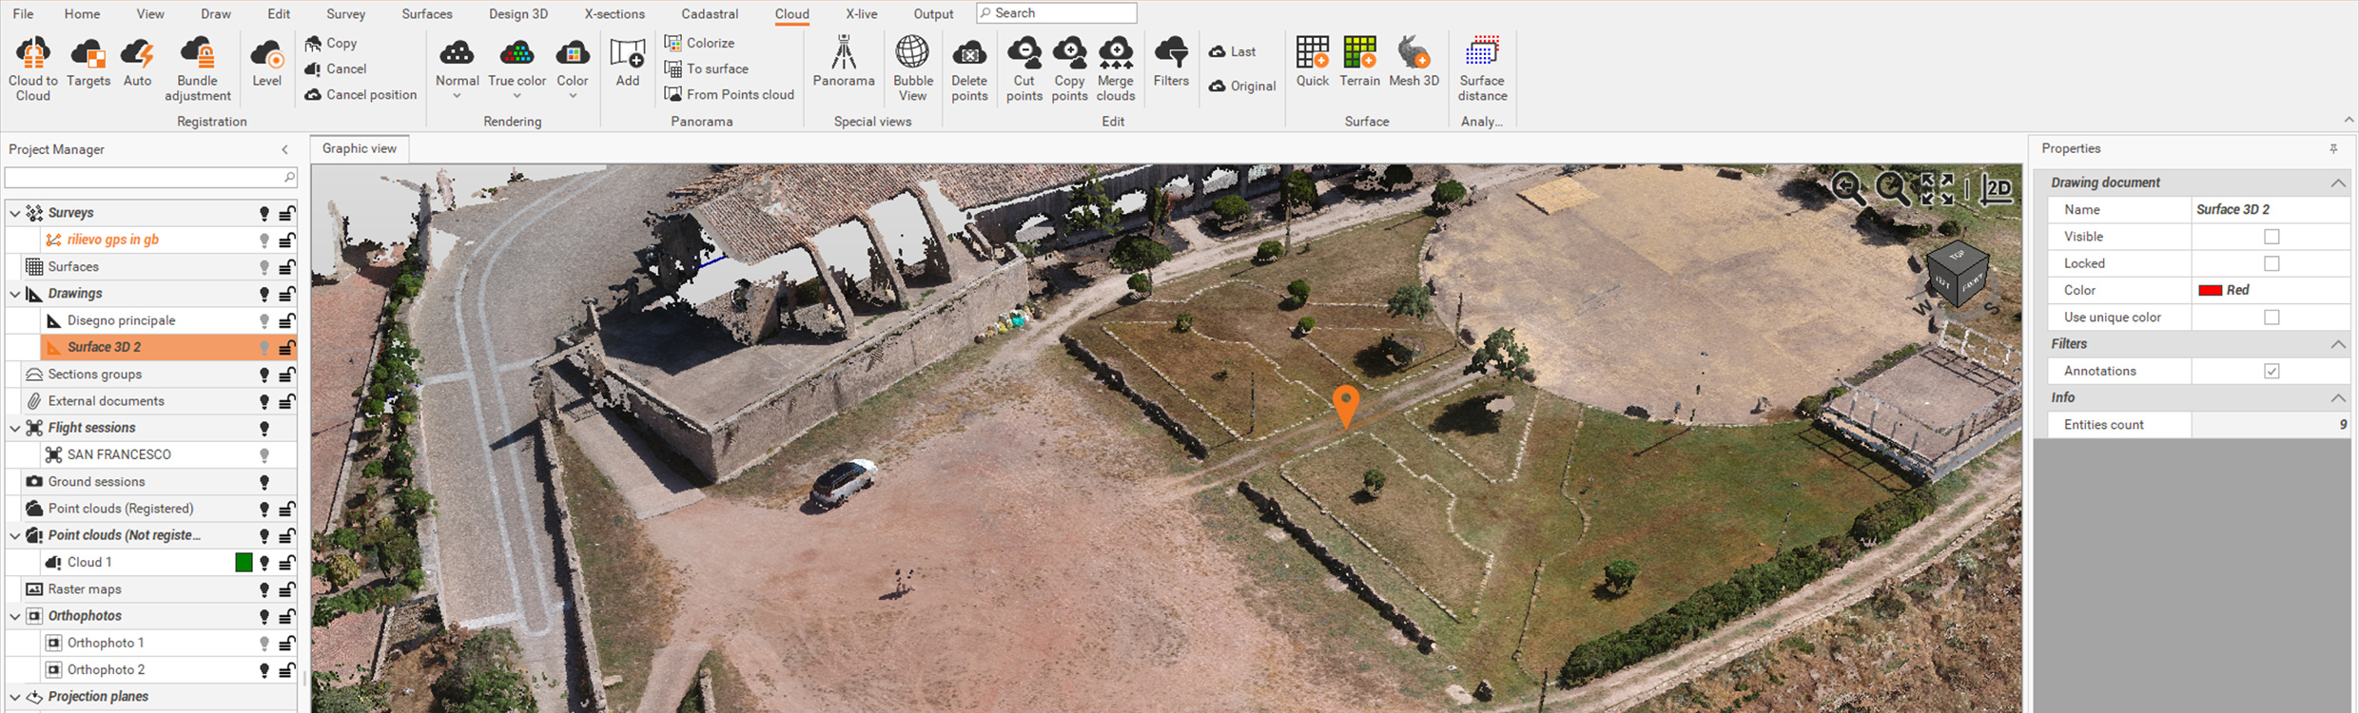Switch to the Survey ribbon tab
Screen dimensions: 2359x713
coord(345,14)
